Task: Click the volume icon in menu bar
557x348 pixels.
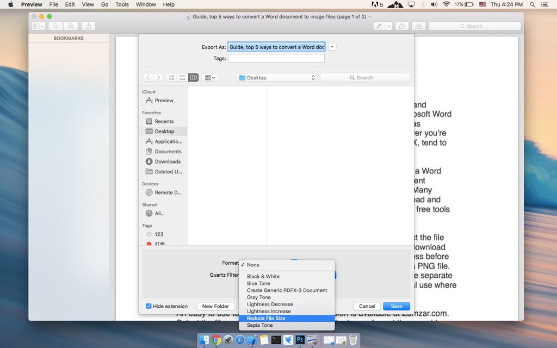Action: [434, 4]
